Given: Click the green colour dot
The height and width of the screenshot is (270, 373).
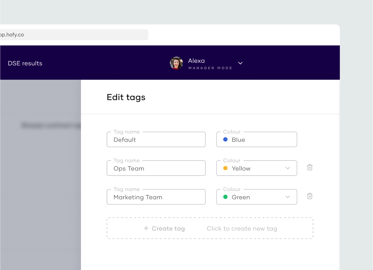Looking at the screenshot, I should [225, 197].
